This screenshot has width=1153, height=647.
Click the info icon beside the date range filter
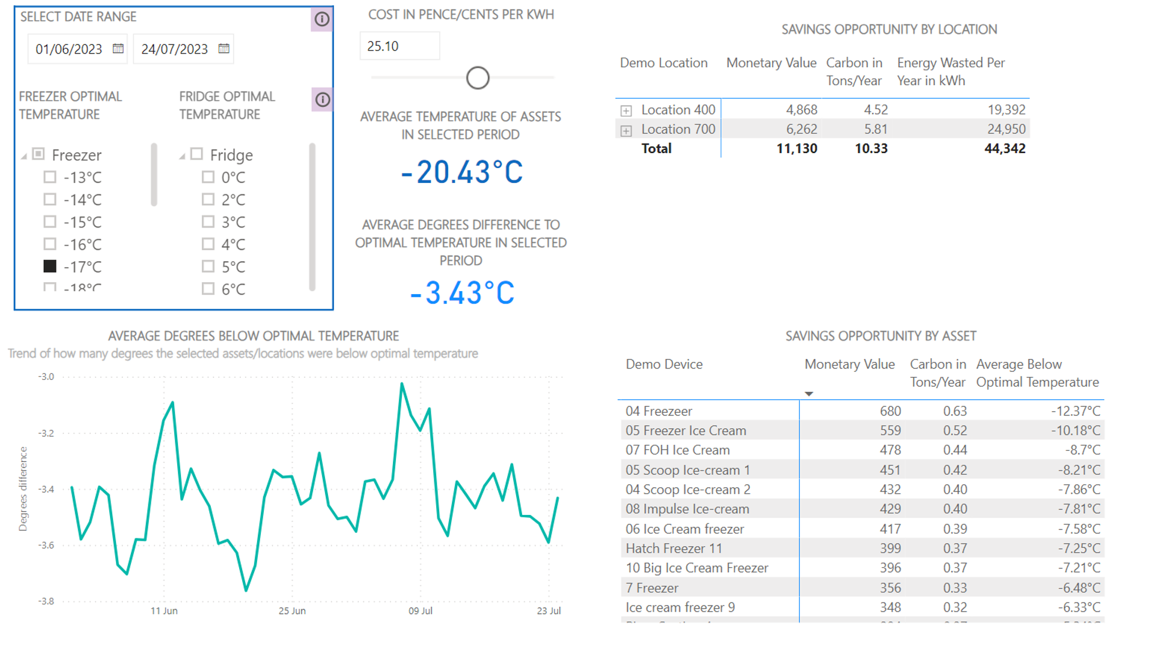click(321, 19)
